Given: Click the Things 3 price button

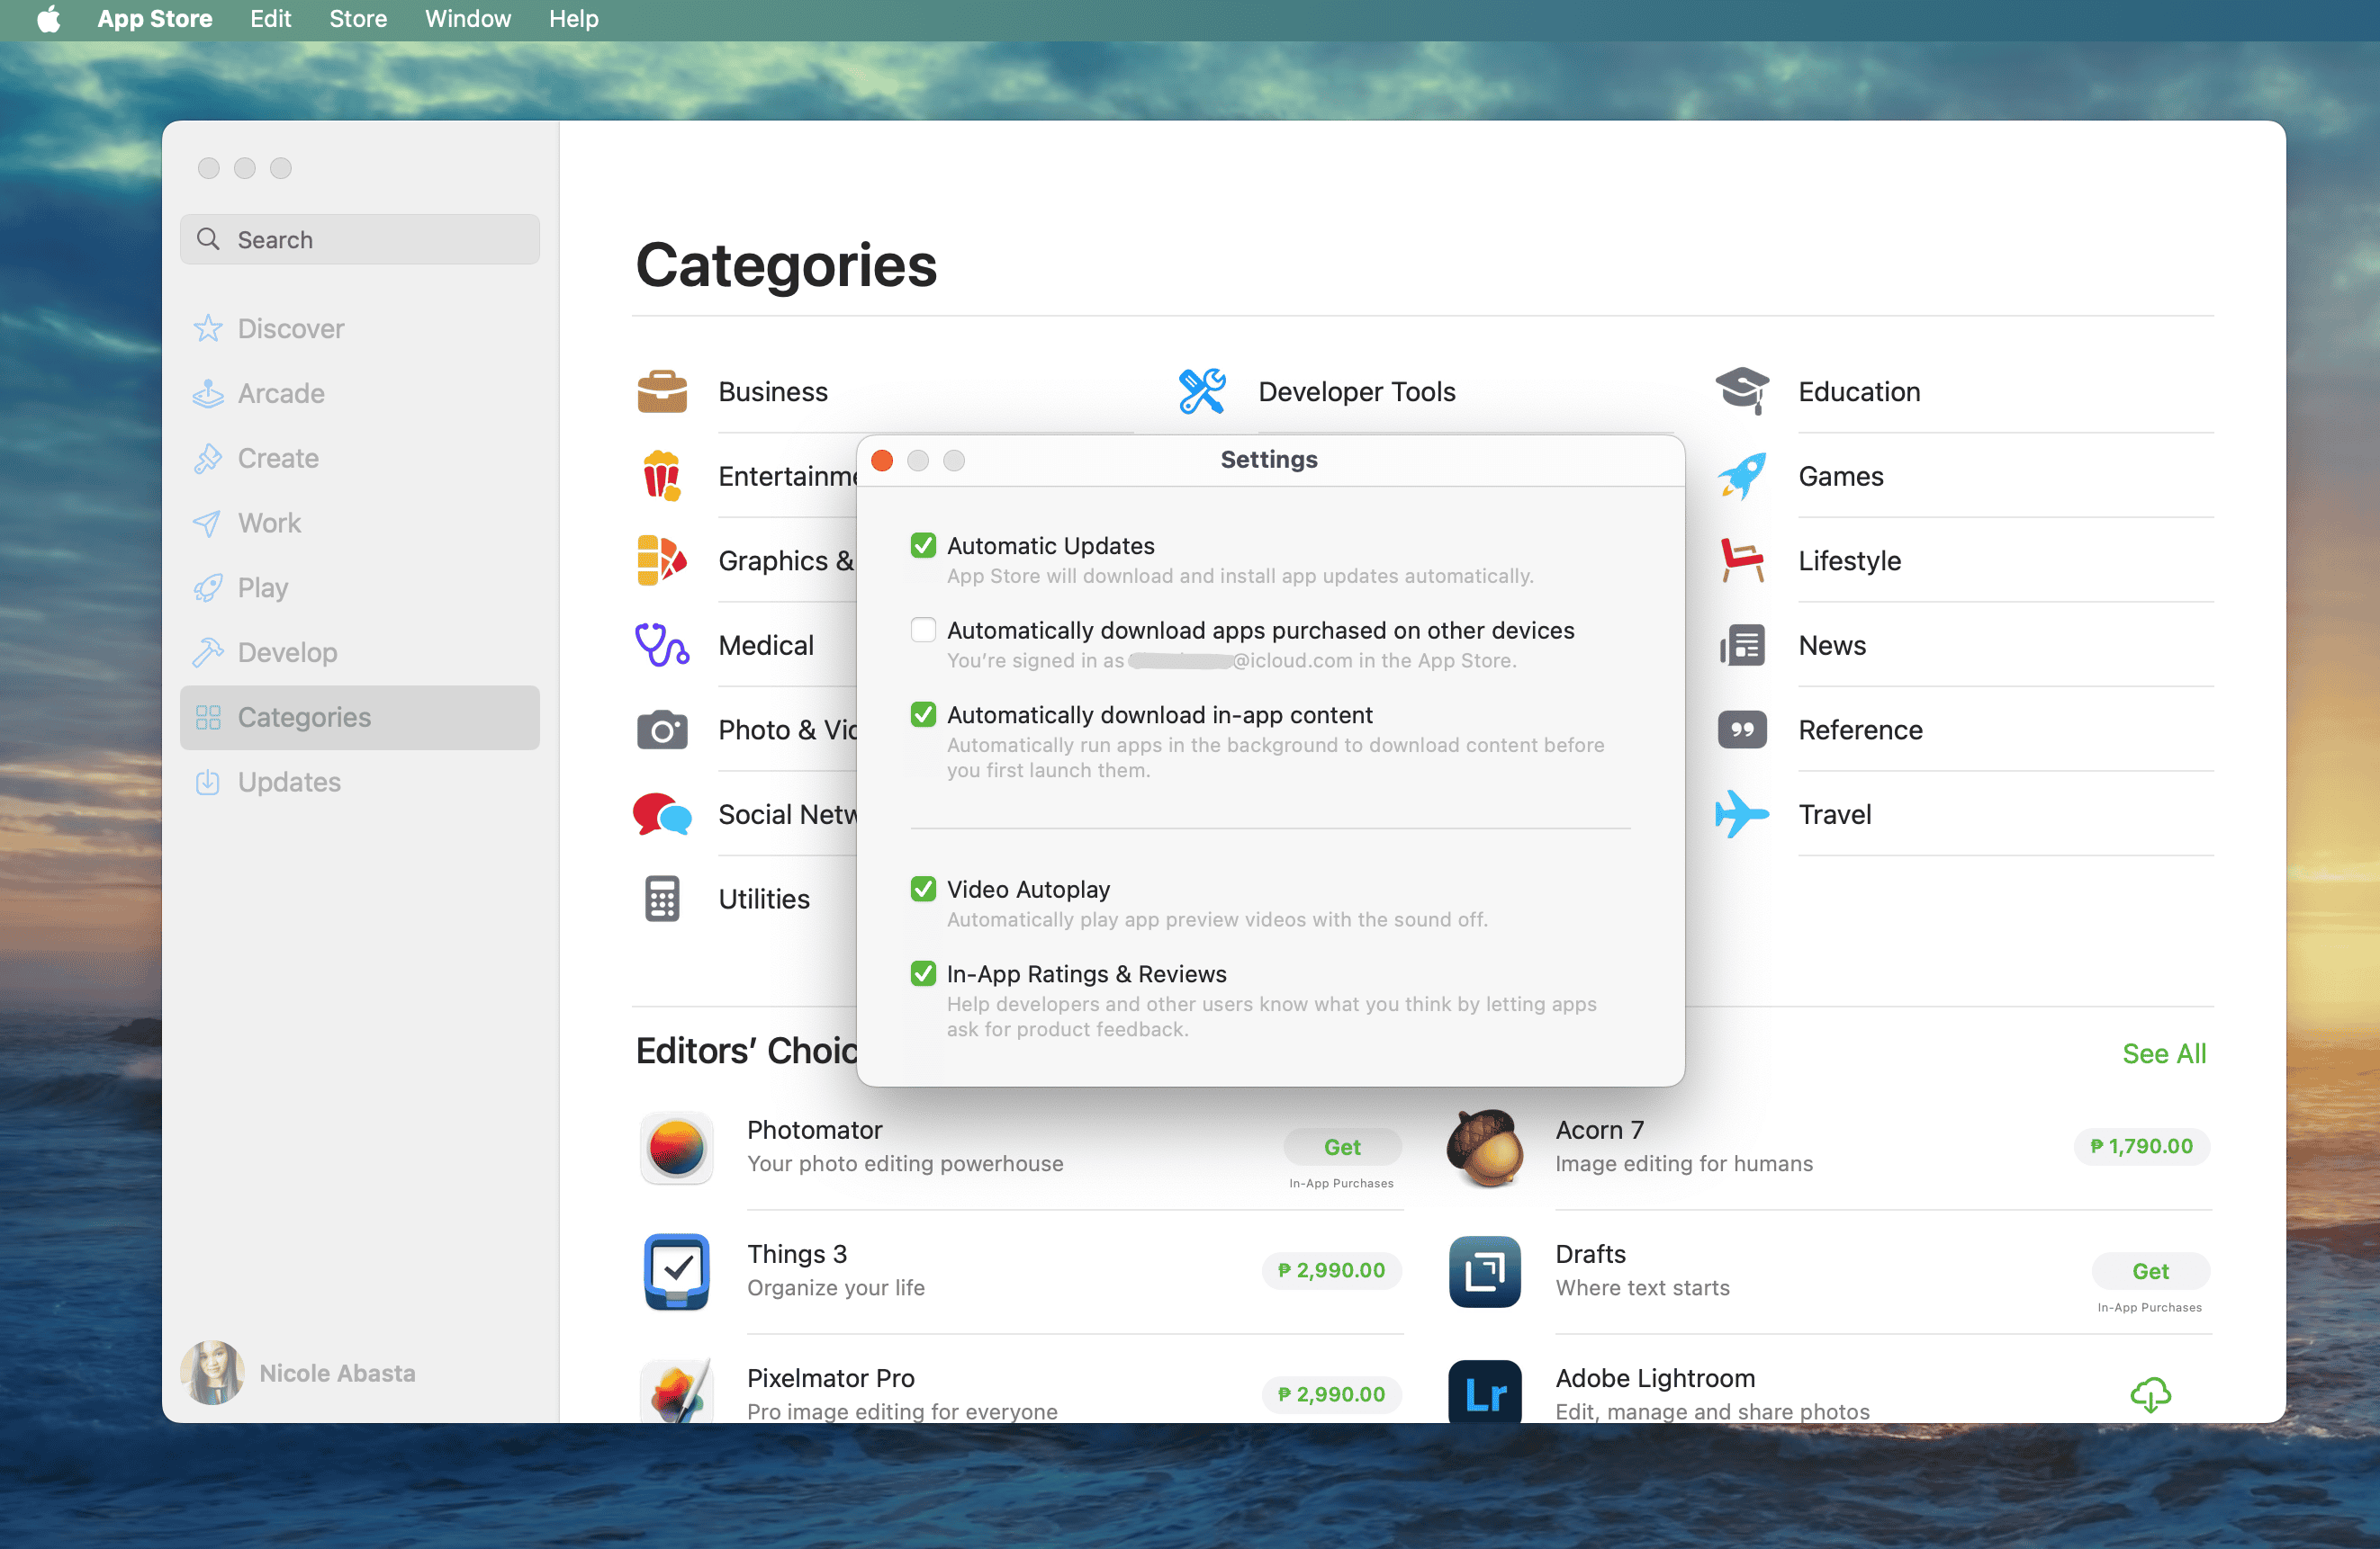Looking at the screenshot, I should tap(1331, 1270).
